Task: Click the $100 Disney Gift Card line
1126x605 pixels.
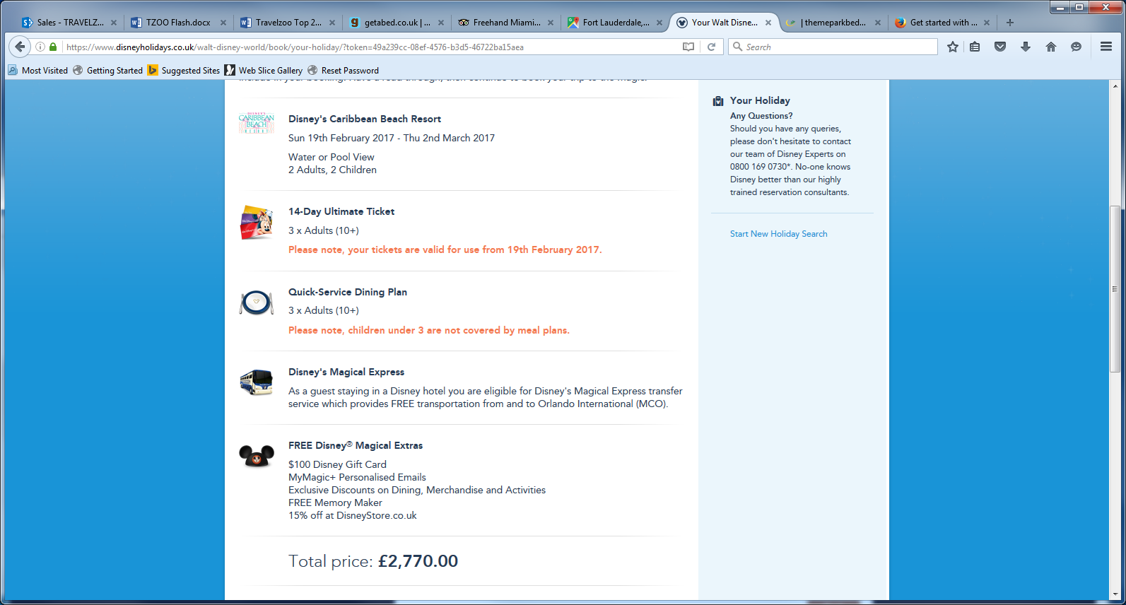Action: point(337,464)
